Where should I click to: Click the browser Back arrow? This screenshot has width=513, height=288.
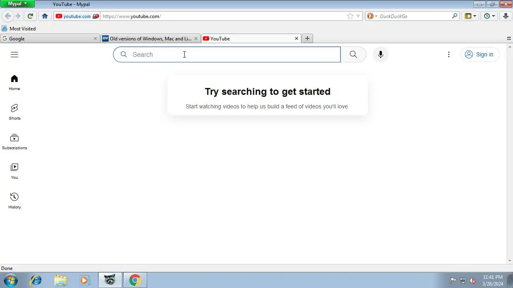pos(8,16)
